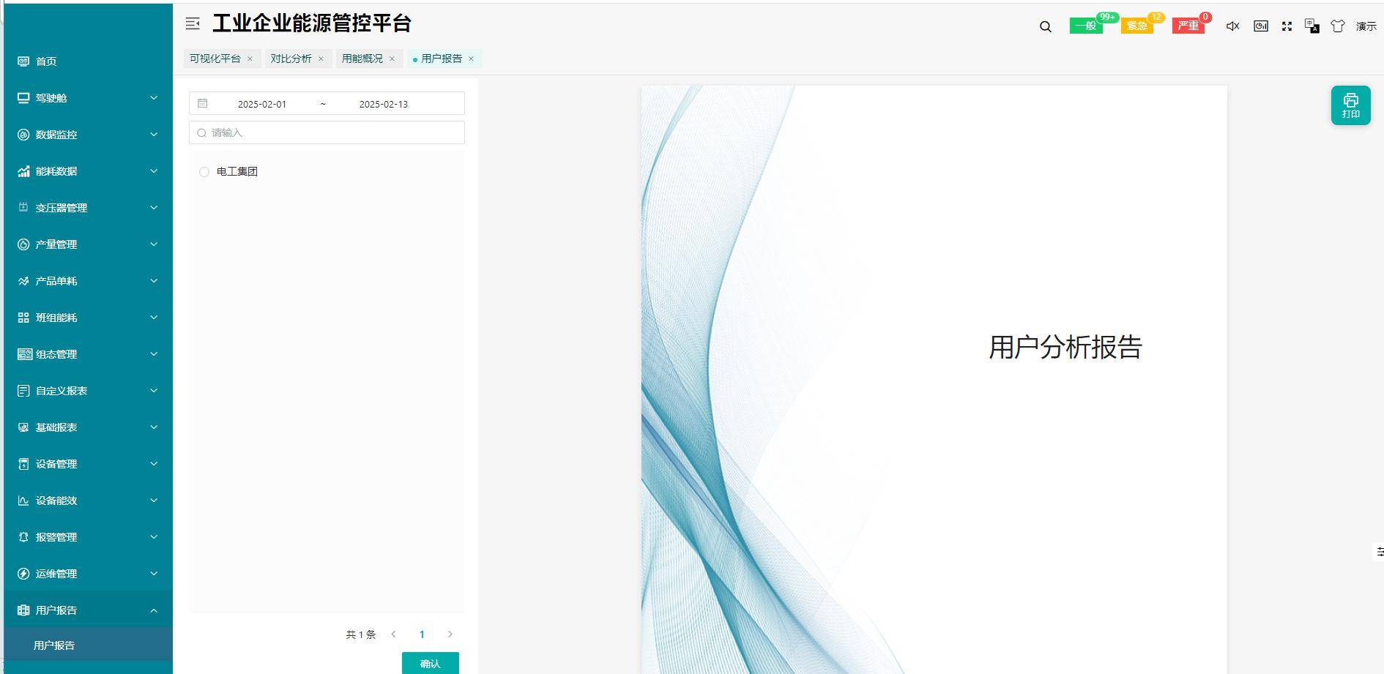Click the green 一般 alarm badge

tap(1086, 26)
